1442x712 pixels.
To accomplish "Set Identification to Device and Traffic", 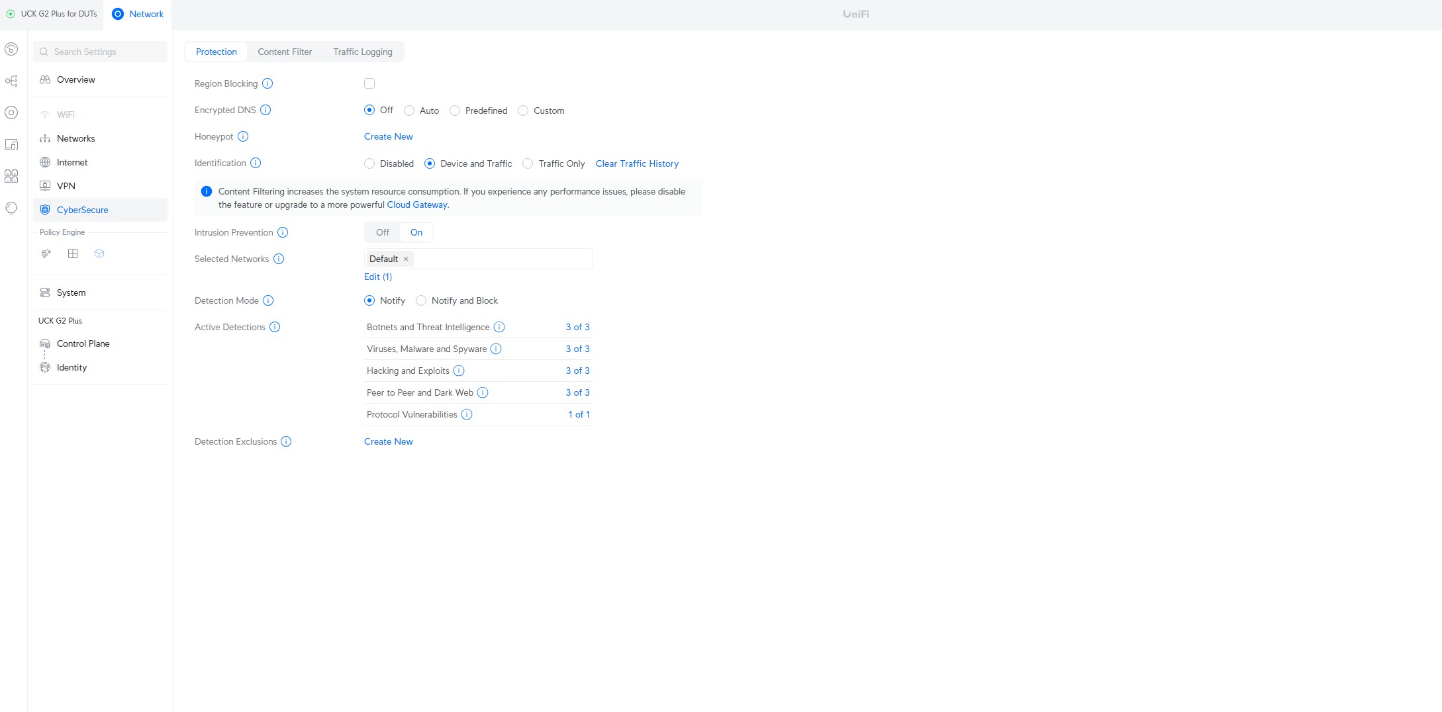I will (430, 163).
